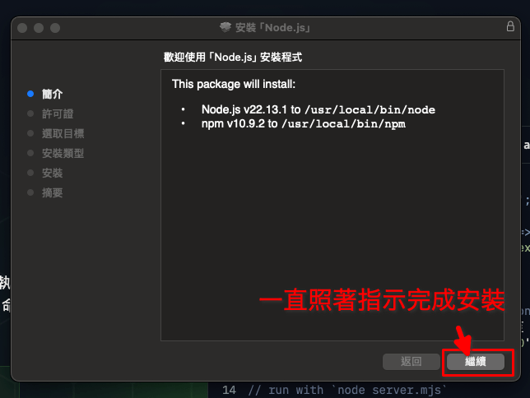Click the package icon beside installer title
Viewport: 530px width, 398px height.
coord(225,27)
